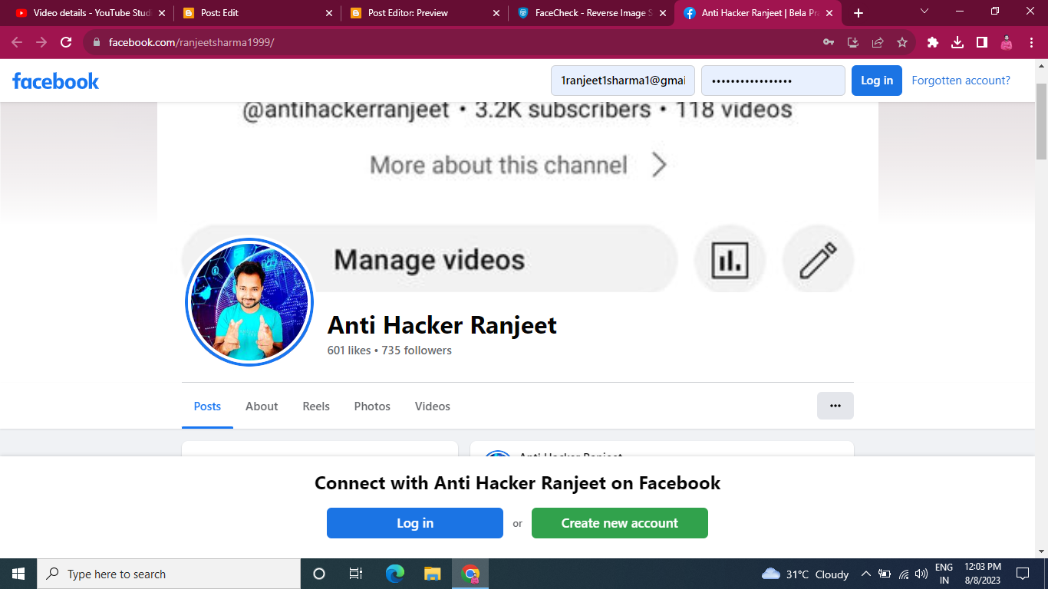Screen dimensions: 1048x589
Task: Click the install app icon in address bar
Action: [x=853, y=42]
